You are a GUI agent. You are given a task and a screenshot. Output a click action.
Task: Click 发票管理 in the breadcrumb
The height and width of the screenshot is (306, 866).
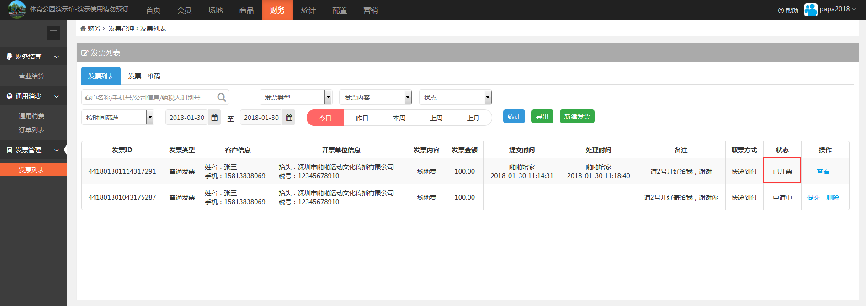121,28
